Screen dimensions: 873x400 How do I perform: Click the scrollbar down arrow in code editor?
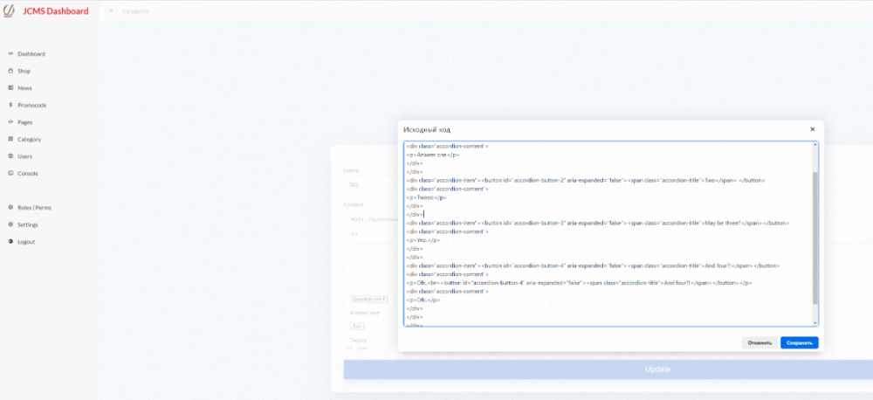(x=815, y=323)
